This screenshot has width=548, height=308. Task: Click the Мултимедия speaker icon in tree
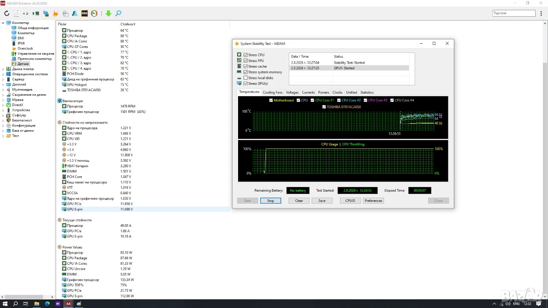[x=9, y=89]
